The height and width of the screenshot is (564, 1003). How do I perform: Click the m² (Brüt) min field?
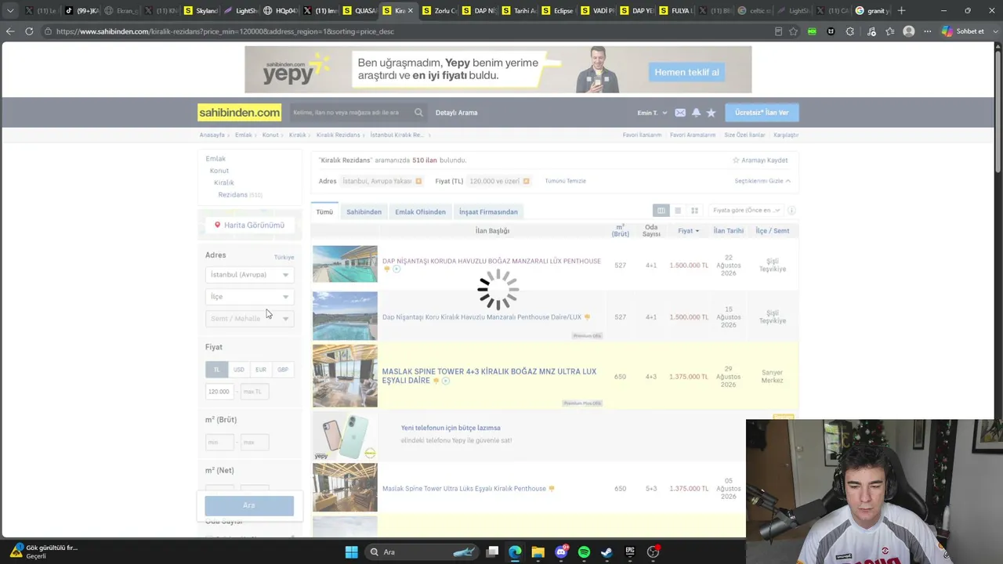click(x=219, y=443)
